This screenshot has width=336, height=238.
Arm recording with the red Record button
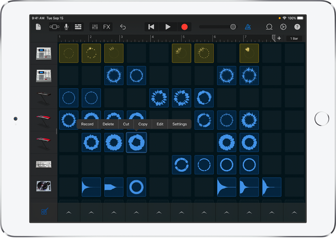pos(184,27)
